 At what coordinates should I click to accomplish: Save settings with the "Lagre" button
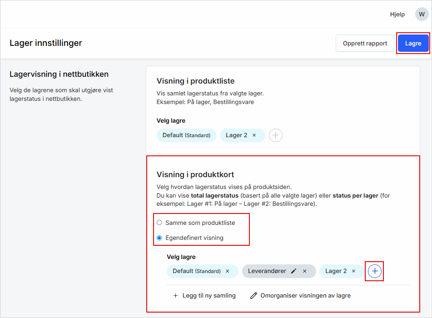point(413,43)
